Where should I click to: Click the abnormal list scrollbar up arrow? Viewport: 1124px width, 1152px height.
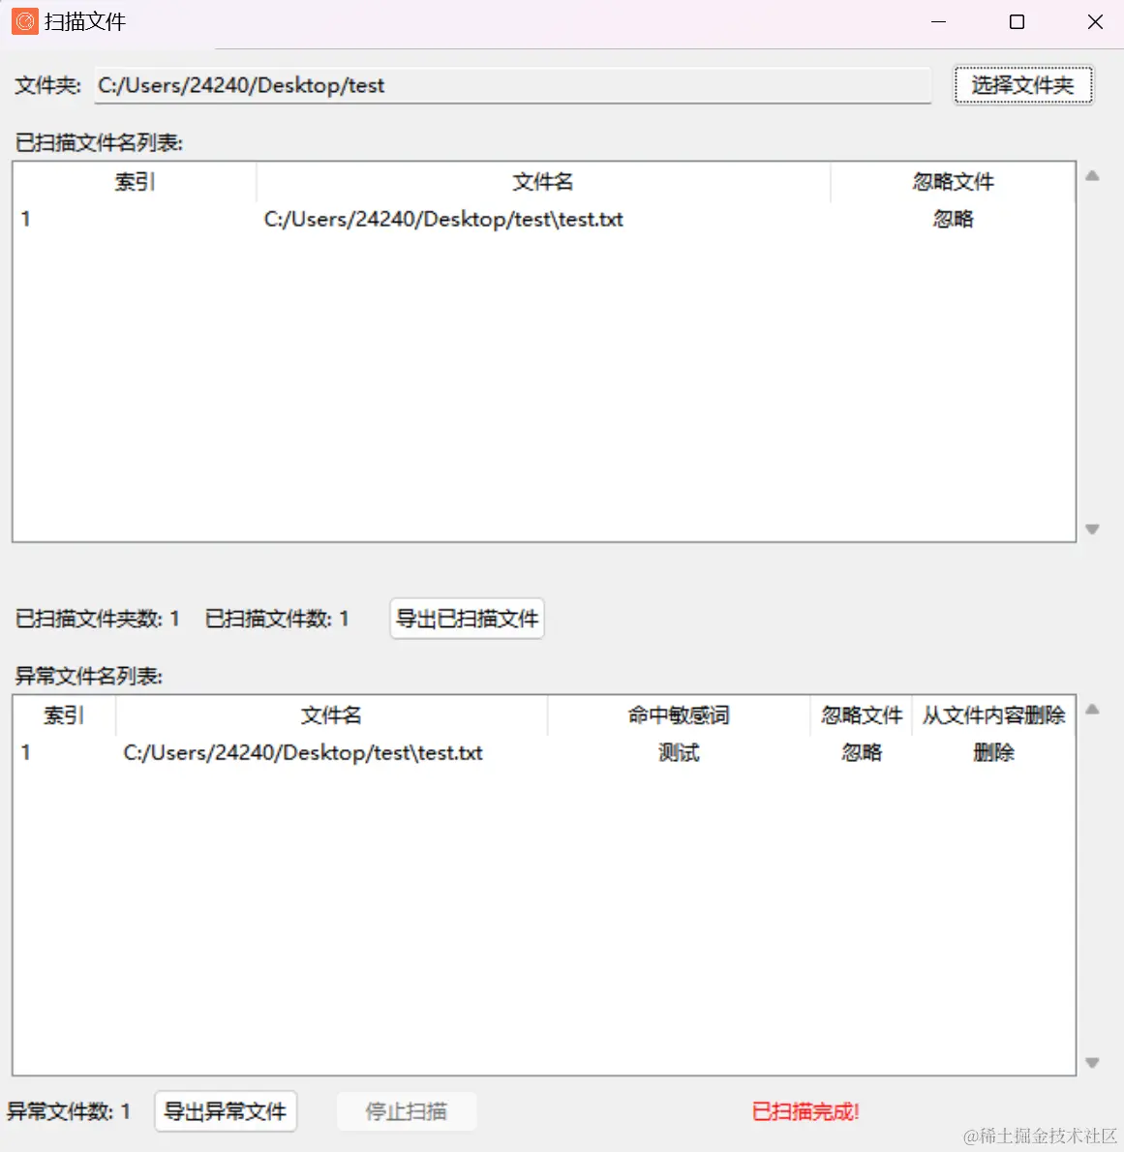point(1092,709)
